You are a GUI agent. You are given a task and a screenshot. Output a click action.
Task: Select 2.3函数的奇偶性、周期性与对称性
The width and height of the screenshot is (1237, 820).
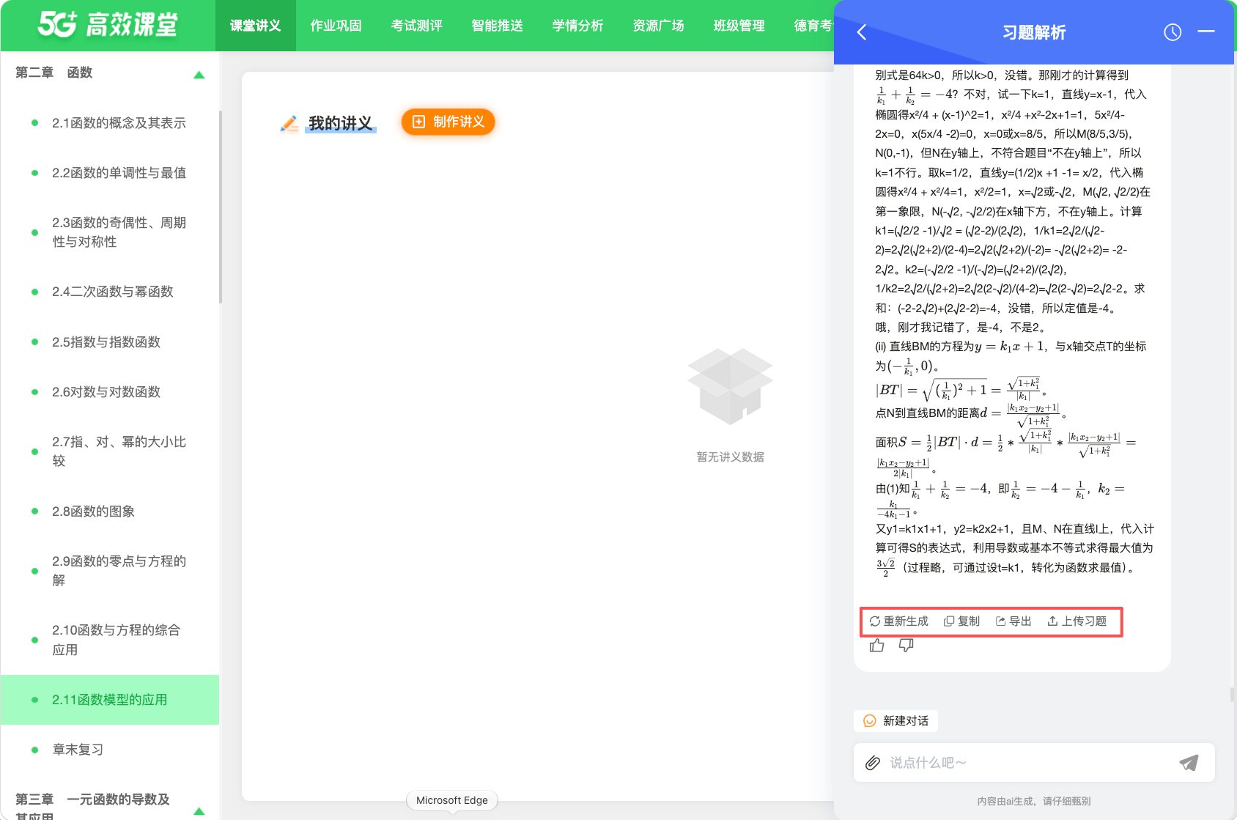tap(110, 232)
